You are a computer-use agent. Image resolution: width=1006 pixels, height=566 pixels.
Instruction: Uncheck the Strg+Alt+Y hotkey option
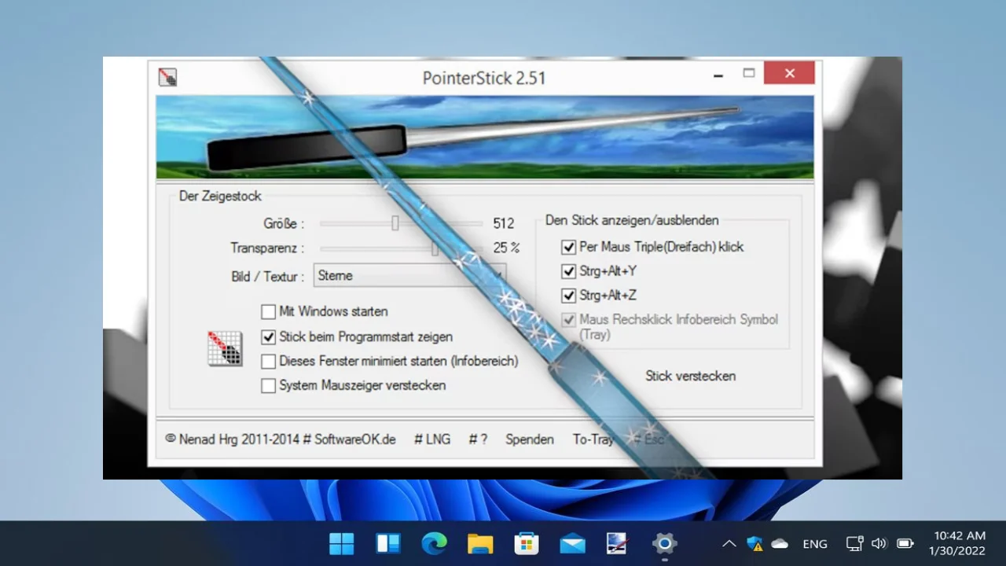pyautogui.click(x=568, y=271)
